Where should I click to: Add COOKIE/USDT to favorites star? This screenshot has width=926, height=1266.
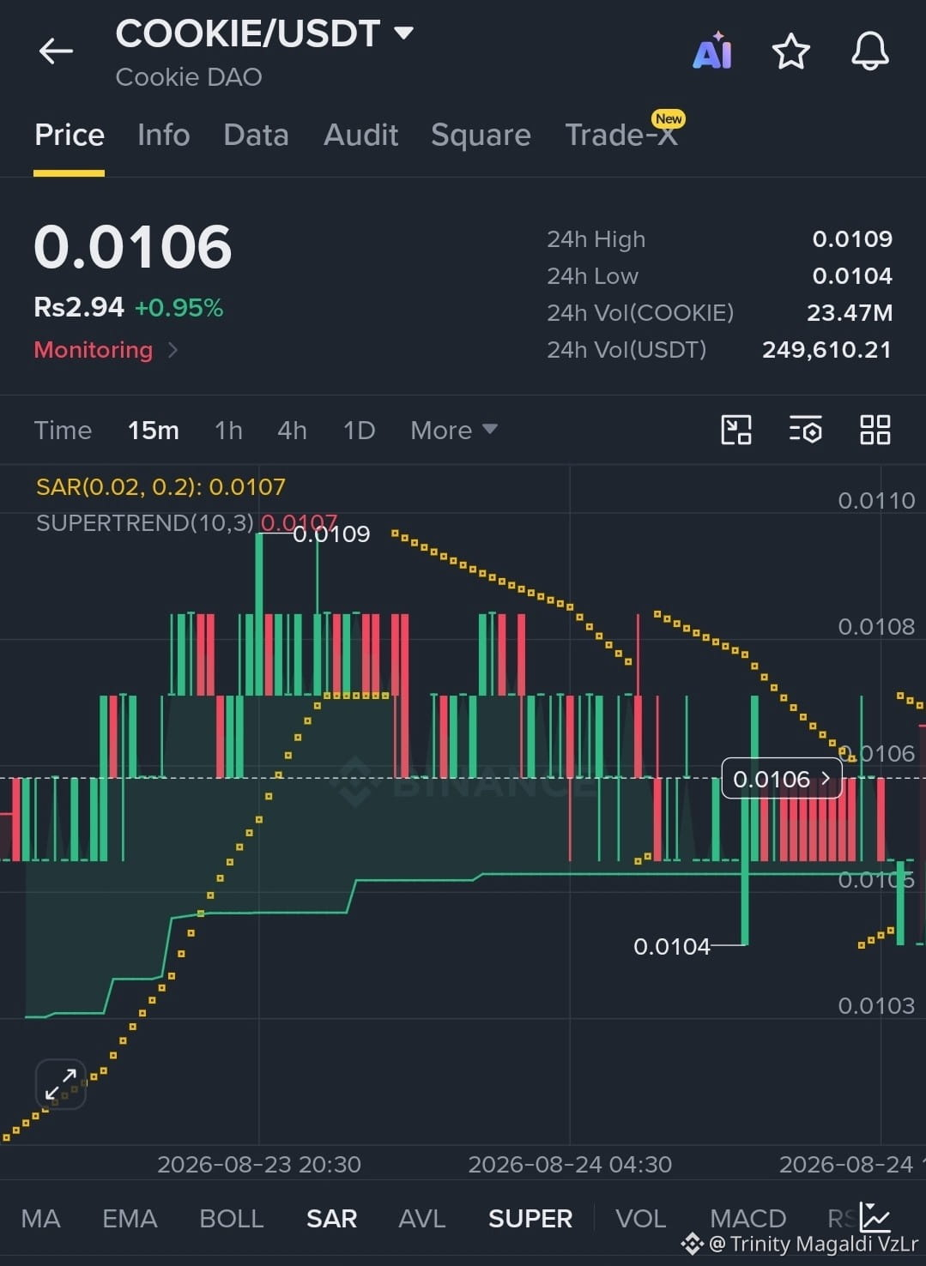coord(790,51)
